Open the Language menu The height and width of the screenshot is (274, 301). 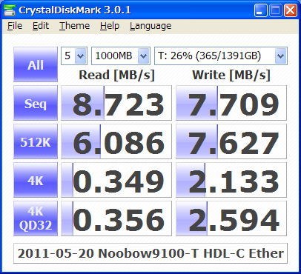pyautogui.click(x=150, y=26)
